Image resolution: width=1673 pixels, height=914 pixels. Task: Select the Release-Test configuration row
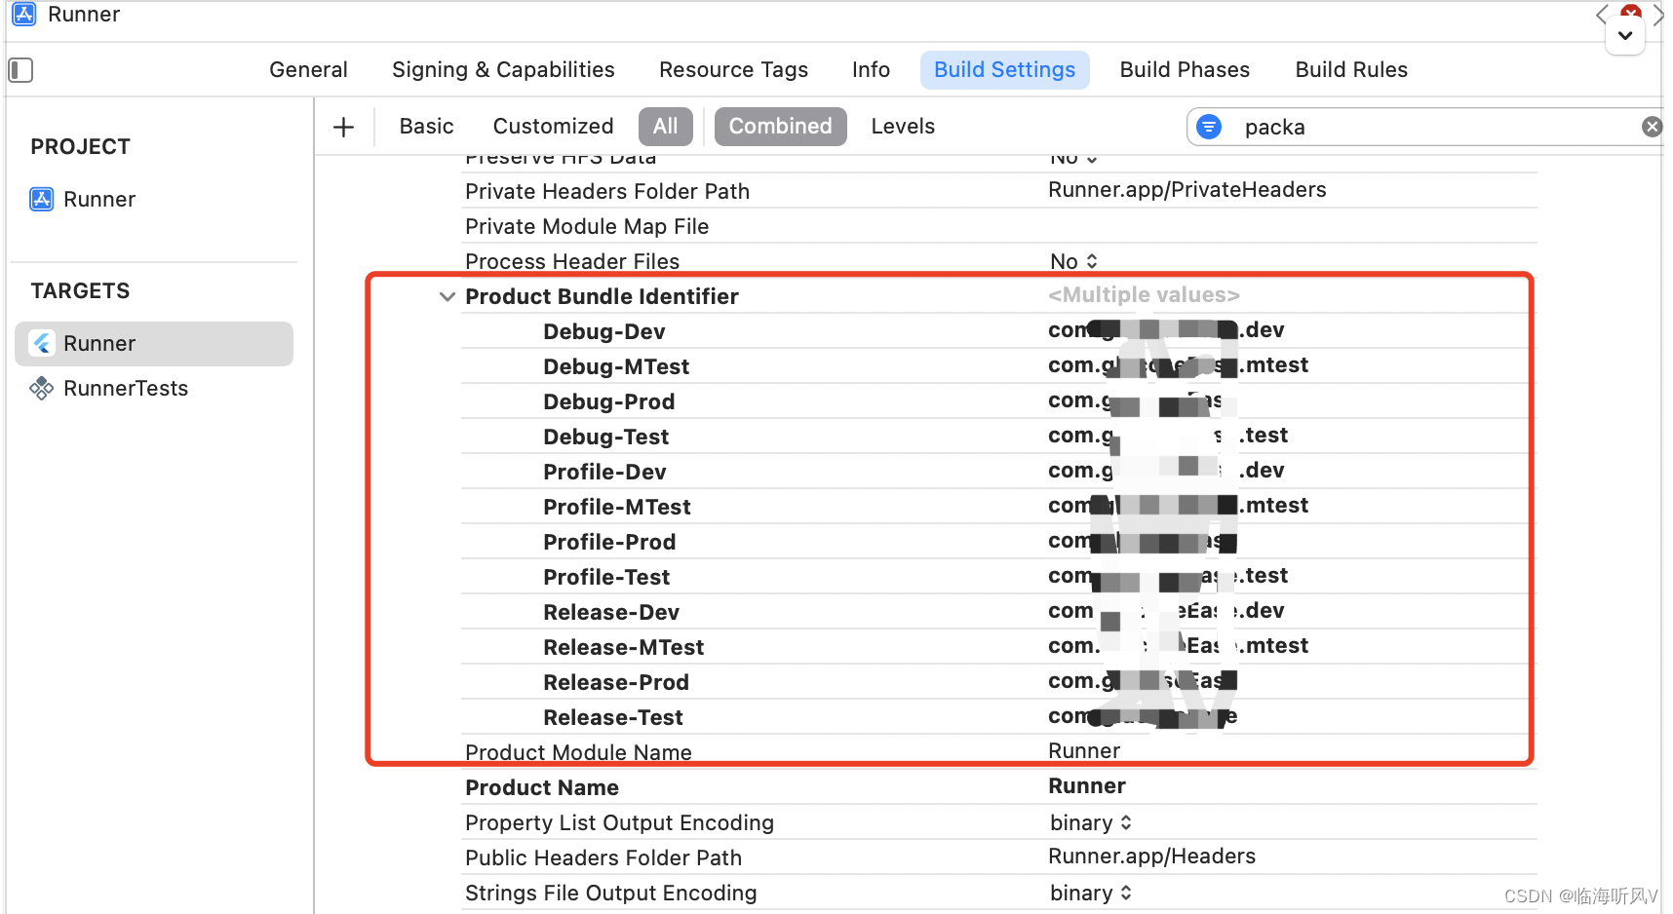point(998,717)
